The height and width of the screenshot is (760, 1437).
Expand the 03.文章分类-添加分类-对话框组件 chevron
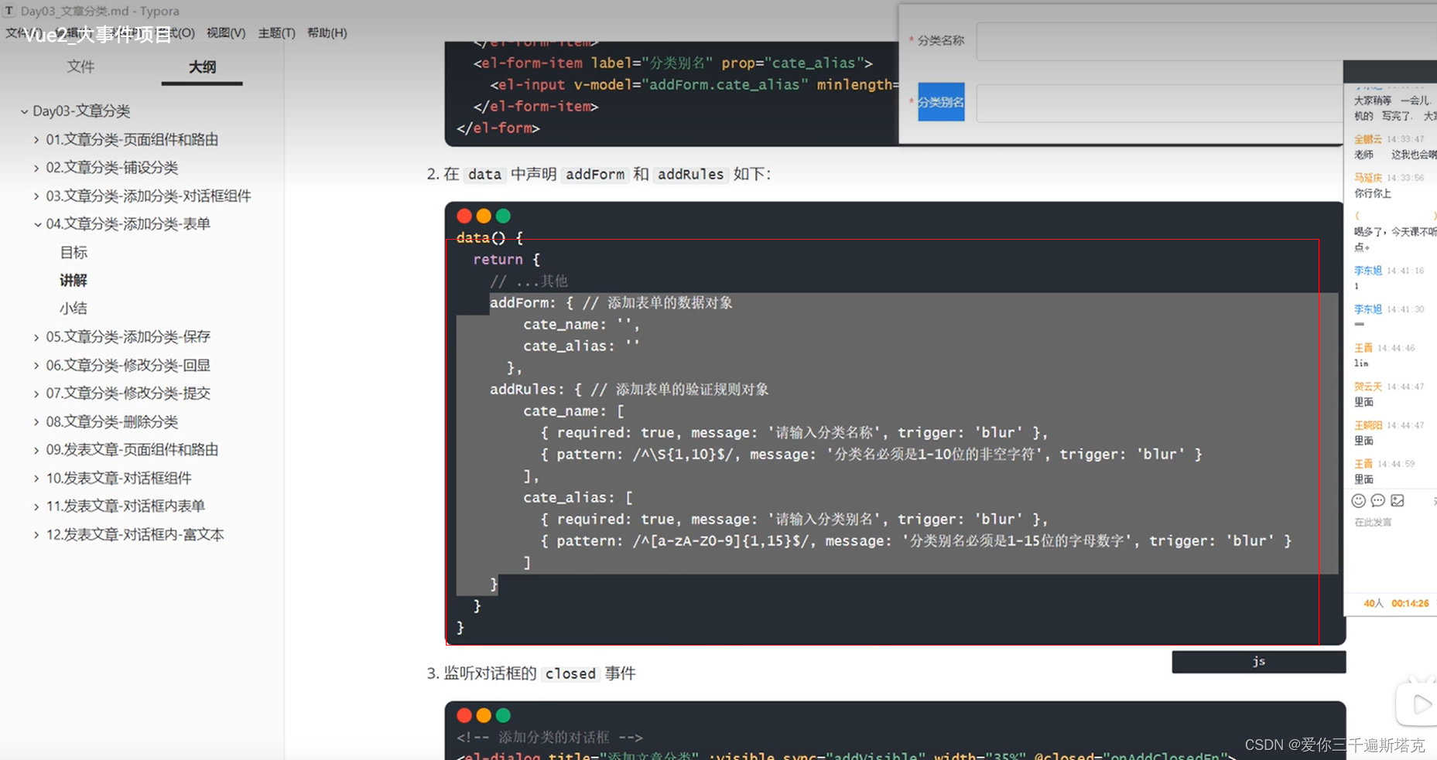(36, 196)
